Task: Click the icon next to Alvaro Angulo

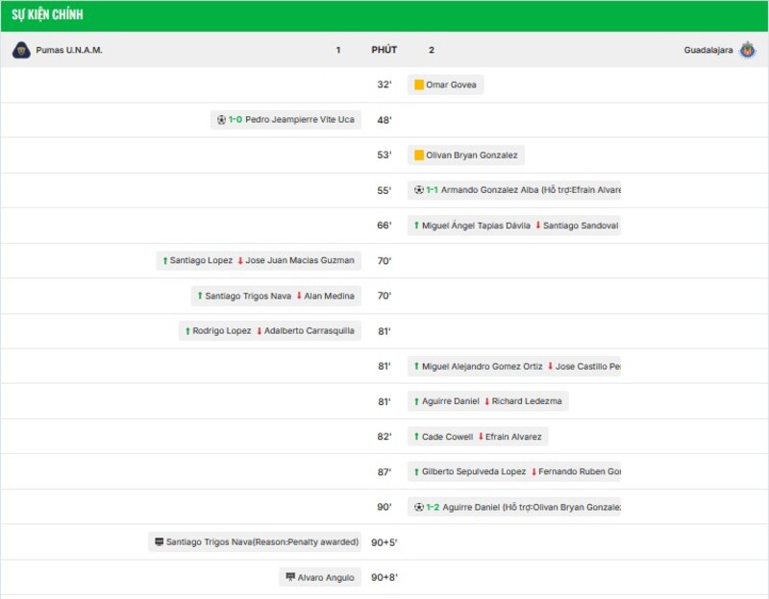Action: [x=289, y=578]
